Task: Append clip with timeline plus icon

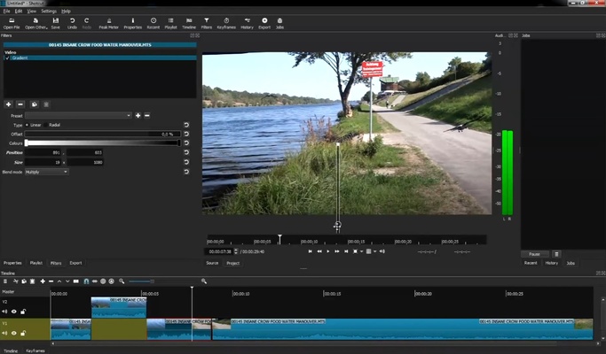Action: click(43, 281)
